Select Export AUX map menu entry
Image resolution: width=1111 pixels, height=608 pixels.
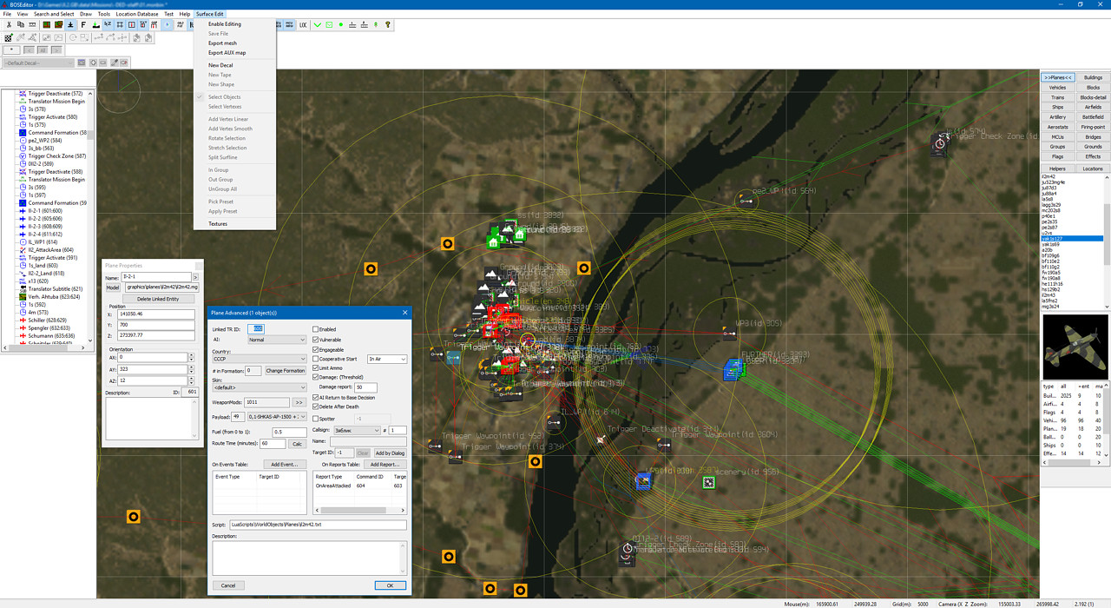[x=227, y=52]
